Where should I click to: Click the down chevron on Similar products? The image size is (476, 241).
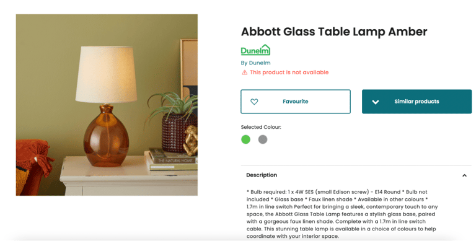click(376, 102)
